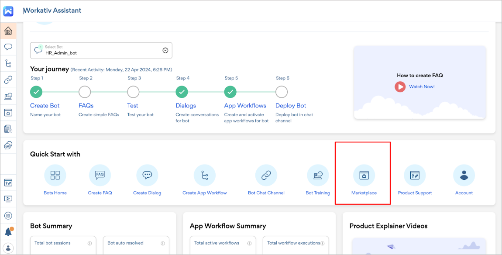Click info icon beside Total active workflows
Viewport: 502px width, 255px height.
point(249,244)
